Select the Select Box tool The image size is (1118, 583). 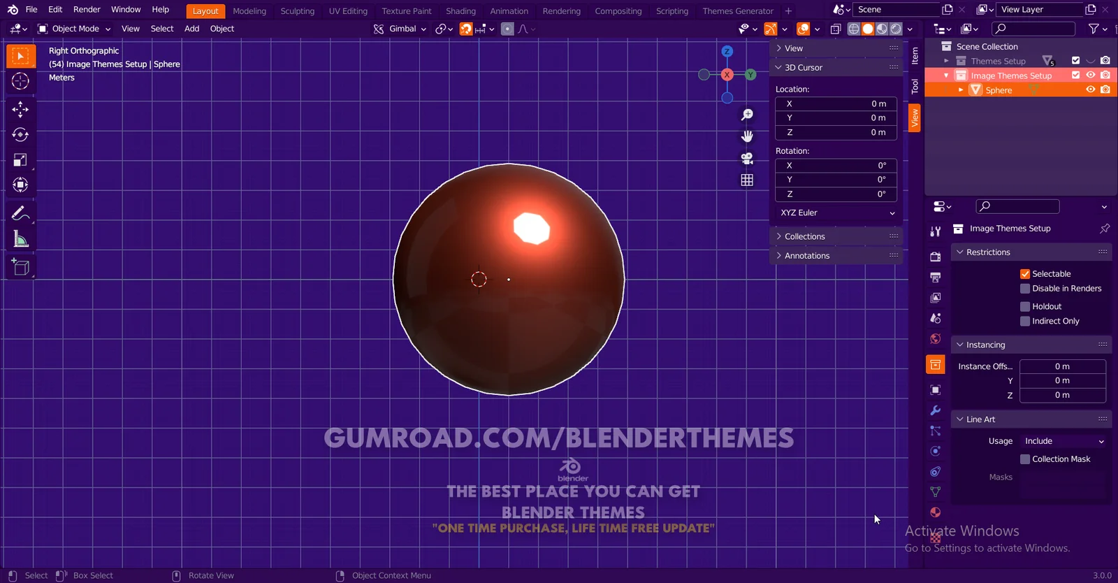tap(20, 56)
